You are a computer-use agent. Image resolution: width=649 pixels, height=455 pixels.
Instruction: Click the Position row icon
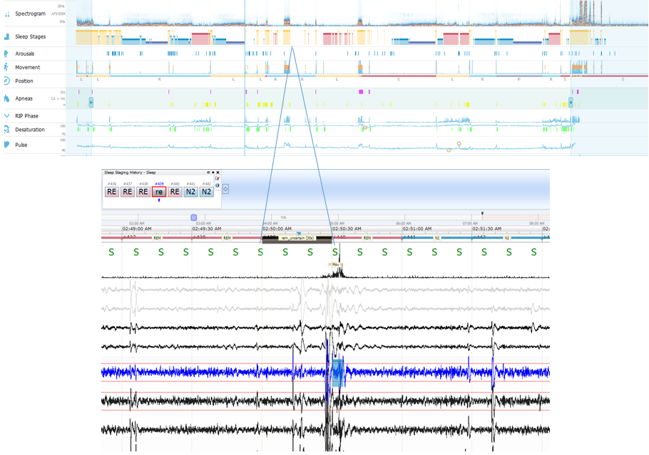point(7,81)
